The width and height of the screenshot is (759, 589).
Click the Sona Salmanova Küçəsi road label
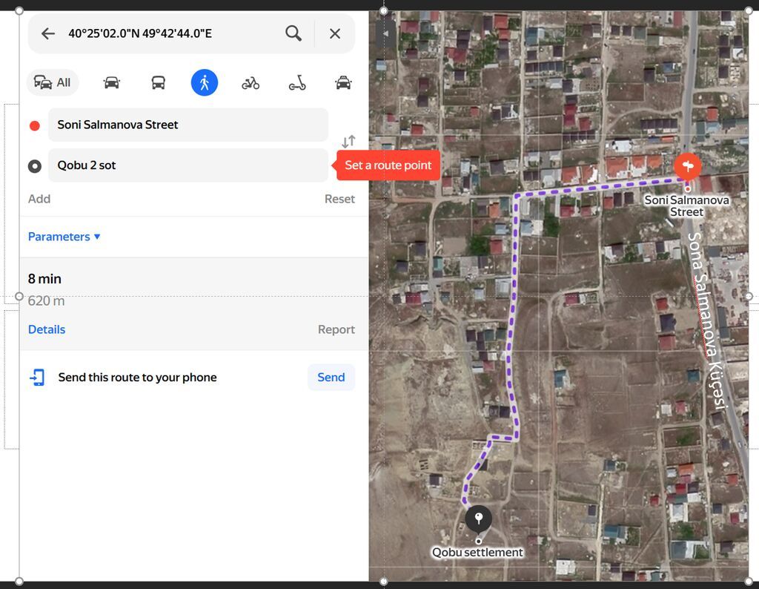708,320
